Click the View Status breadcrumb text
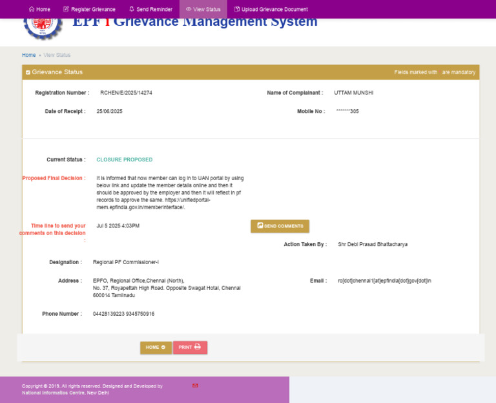The width and height of the screenshot is (496, 403). point(57,55)
